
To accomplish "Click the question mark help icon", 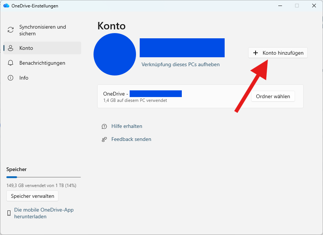I will [104, 126].
